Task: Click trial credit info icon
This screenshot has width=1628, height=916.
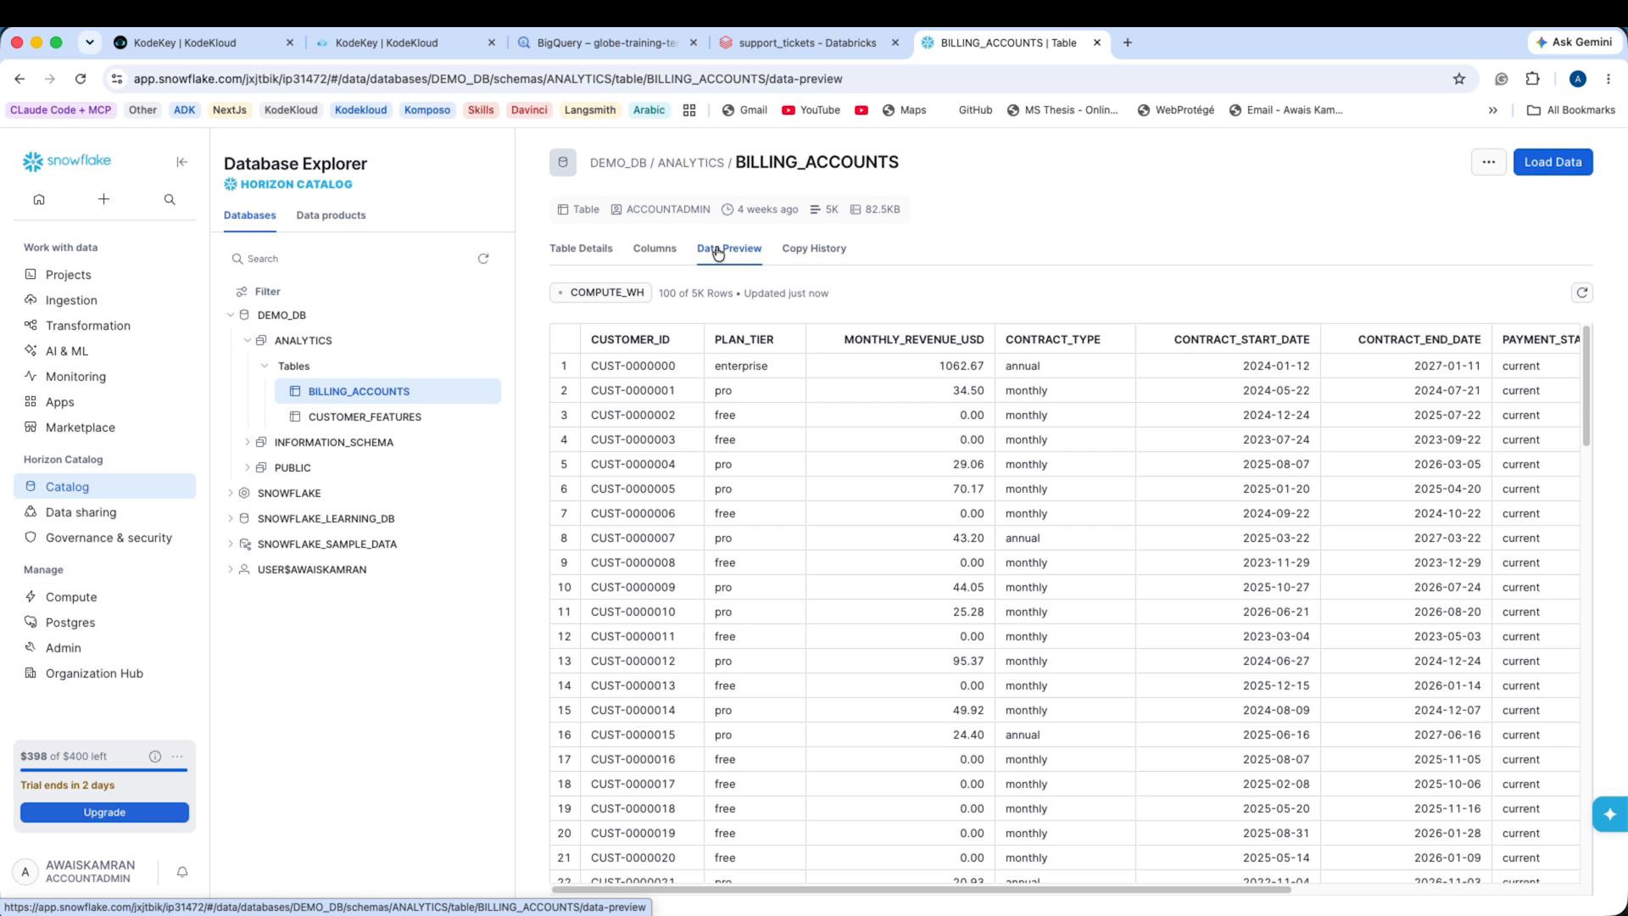Action: pos(155,757)
